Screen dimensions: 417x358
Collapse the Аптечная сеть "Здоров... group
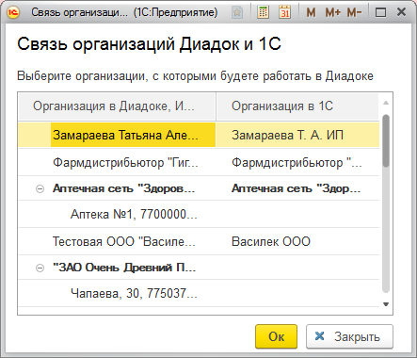click(40, 188)
